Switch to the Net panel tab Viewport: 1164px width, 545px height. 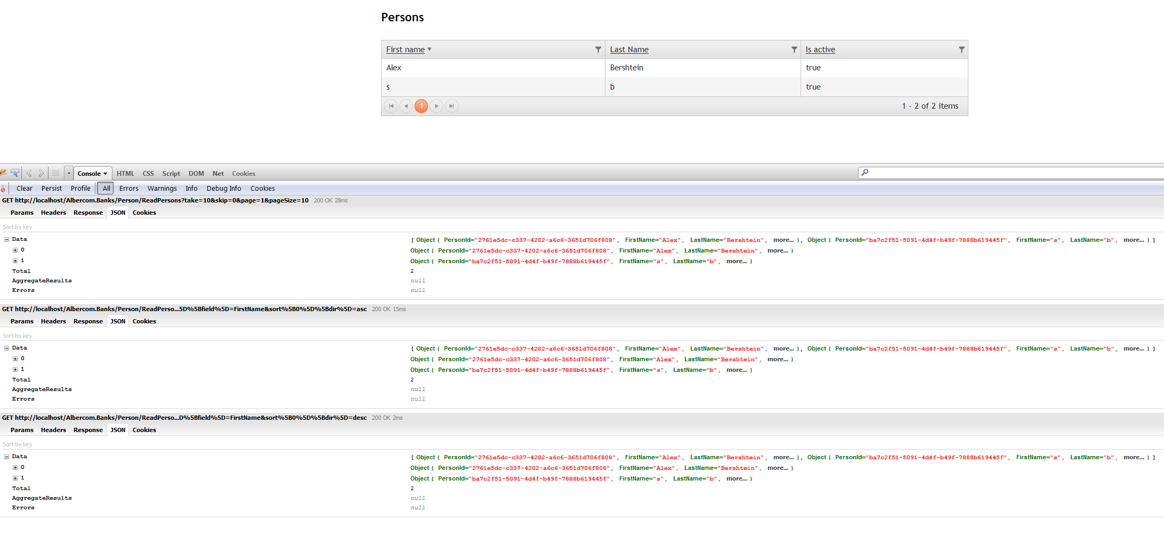tap(218, 174)
